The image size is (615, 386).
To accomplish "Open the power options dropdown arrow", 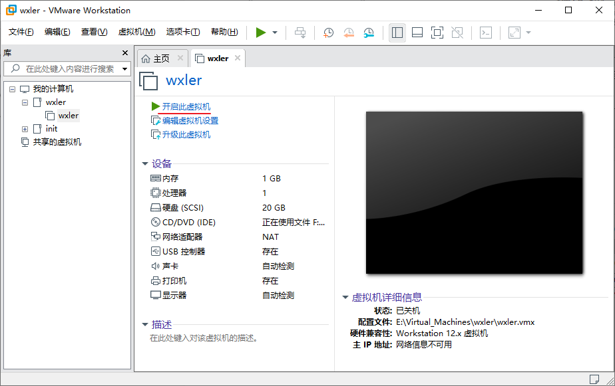I will point(275,33).
